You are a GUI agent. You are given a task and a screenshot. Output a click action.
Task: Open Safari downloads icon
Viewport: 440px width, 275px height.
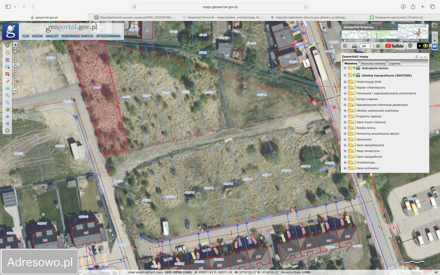click(x=403, y=7)
